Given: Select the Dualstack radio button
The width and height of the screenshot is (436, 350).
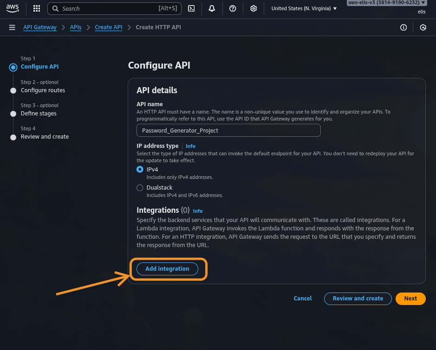Looking at the screenshot, I should (140, 188).
